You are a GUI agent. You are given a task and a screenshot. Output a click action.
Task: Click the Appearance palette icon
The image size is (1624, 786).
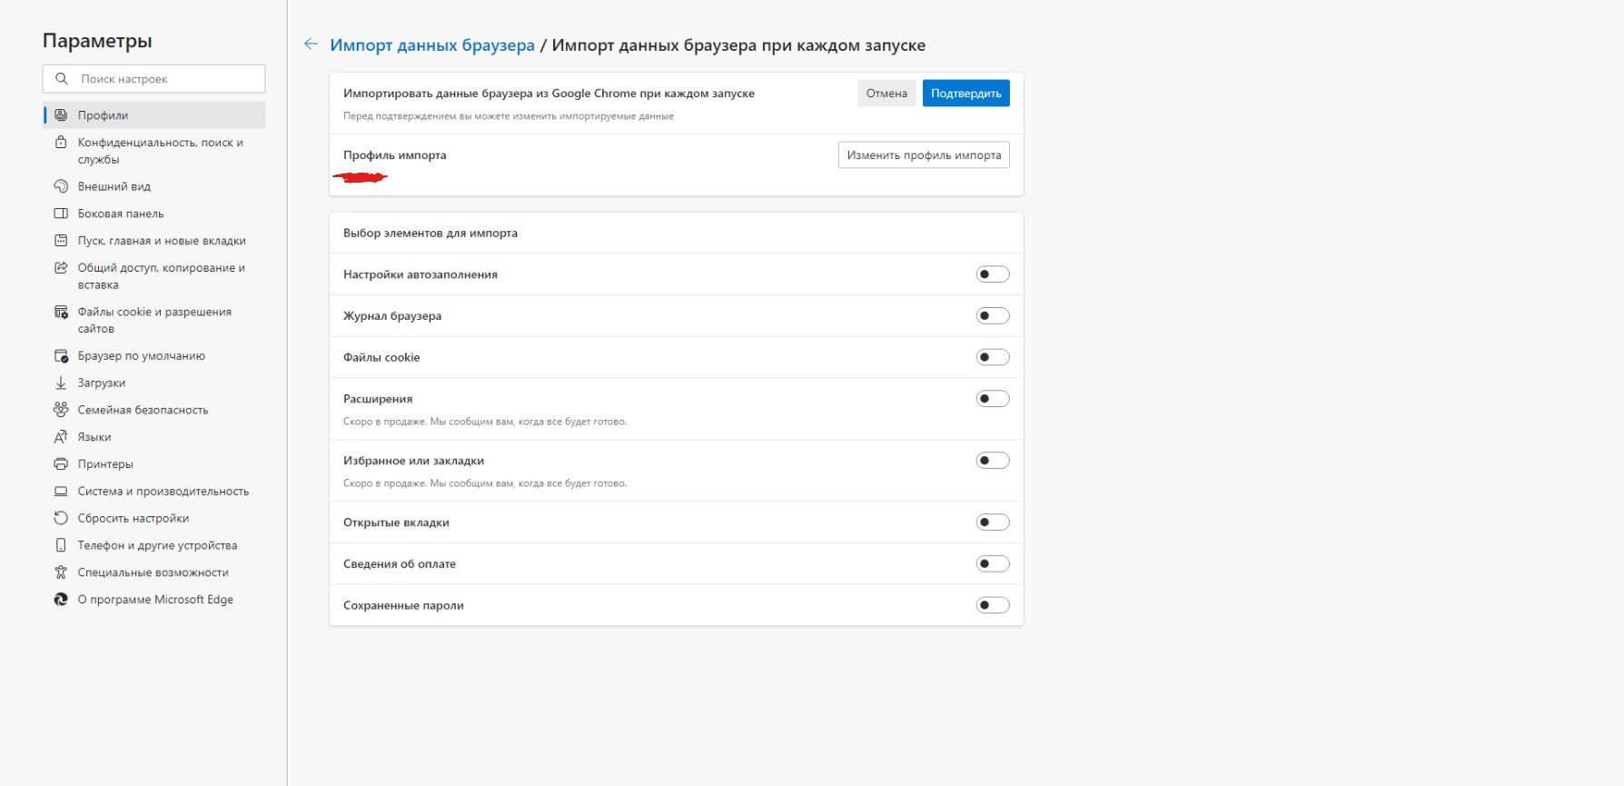pyautogui.click(x=61, y=186)
